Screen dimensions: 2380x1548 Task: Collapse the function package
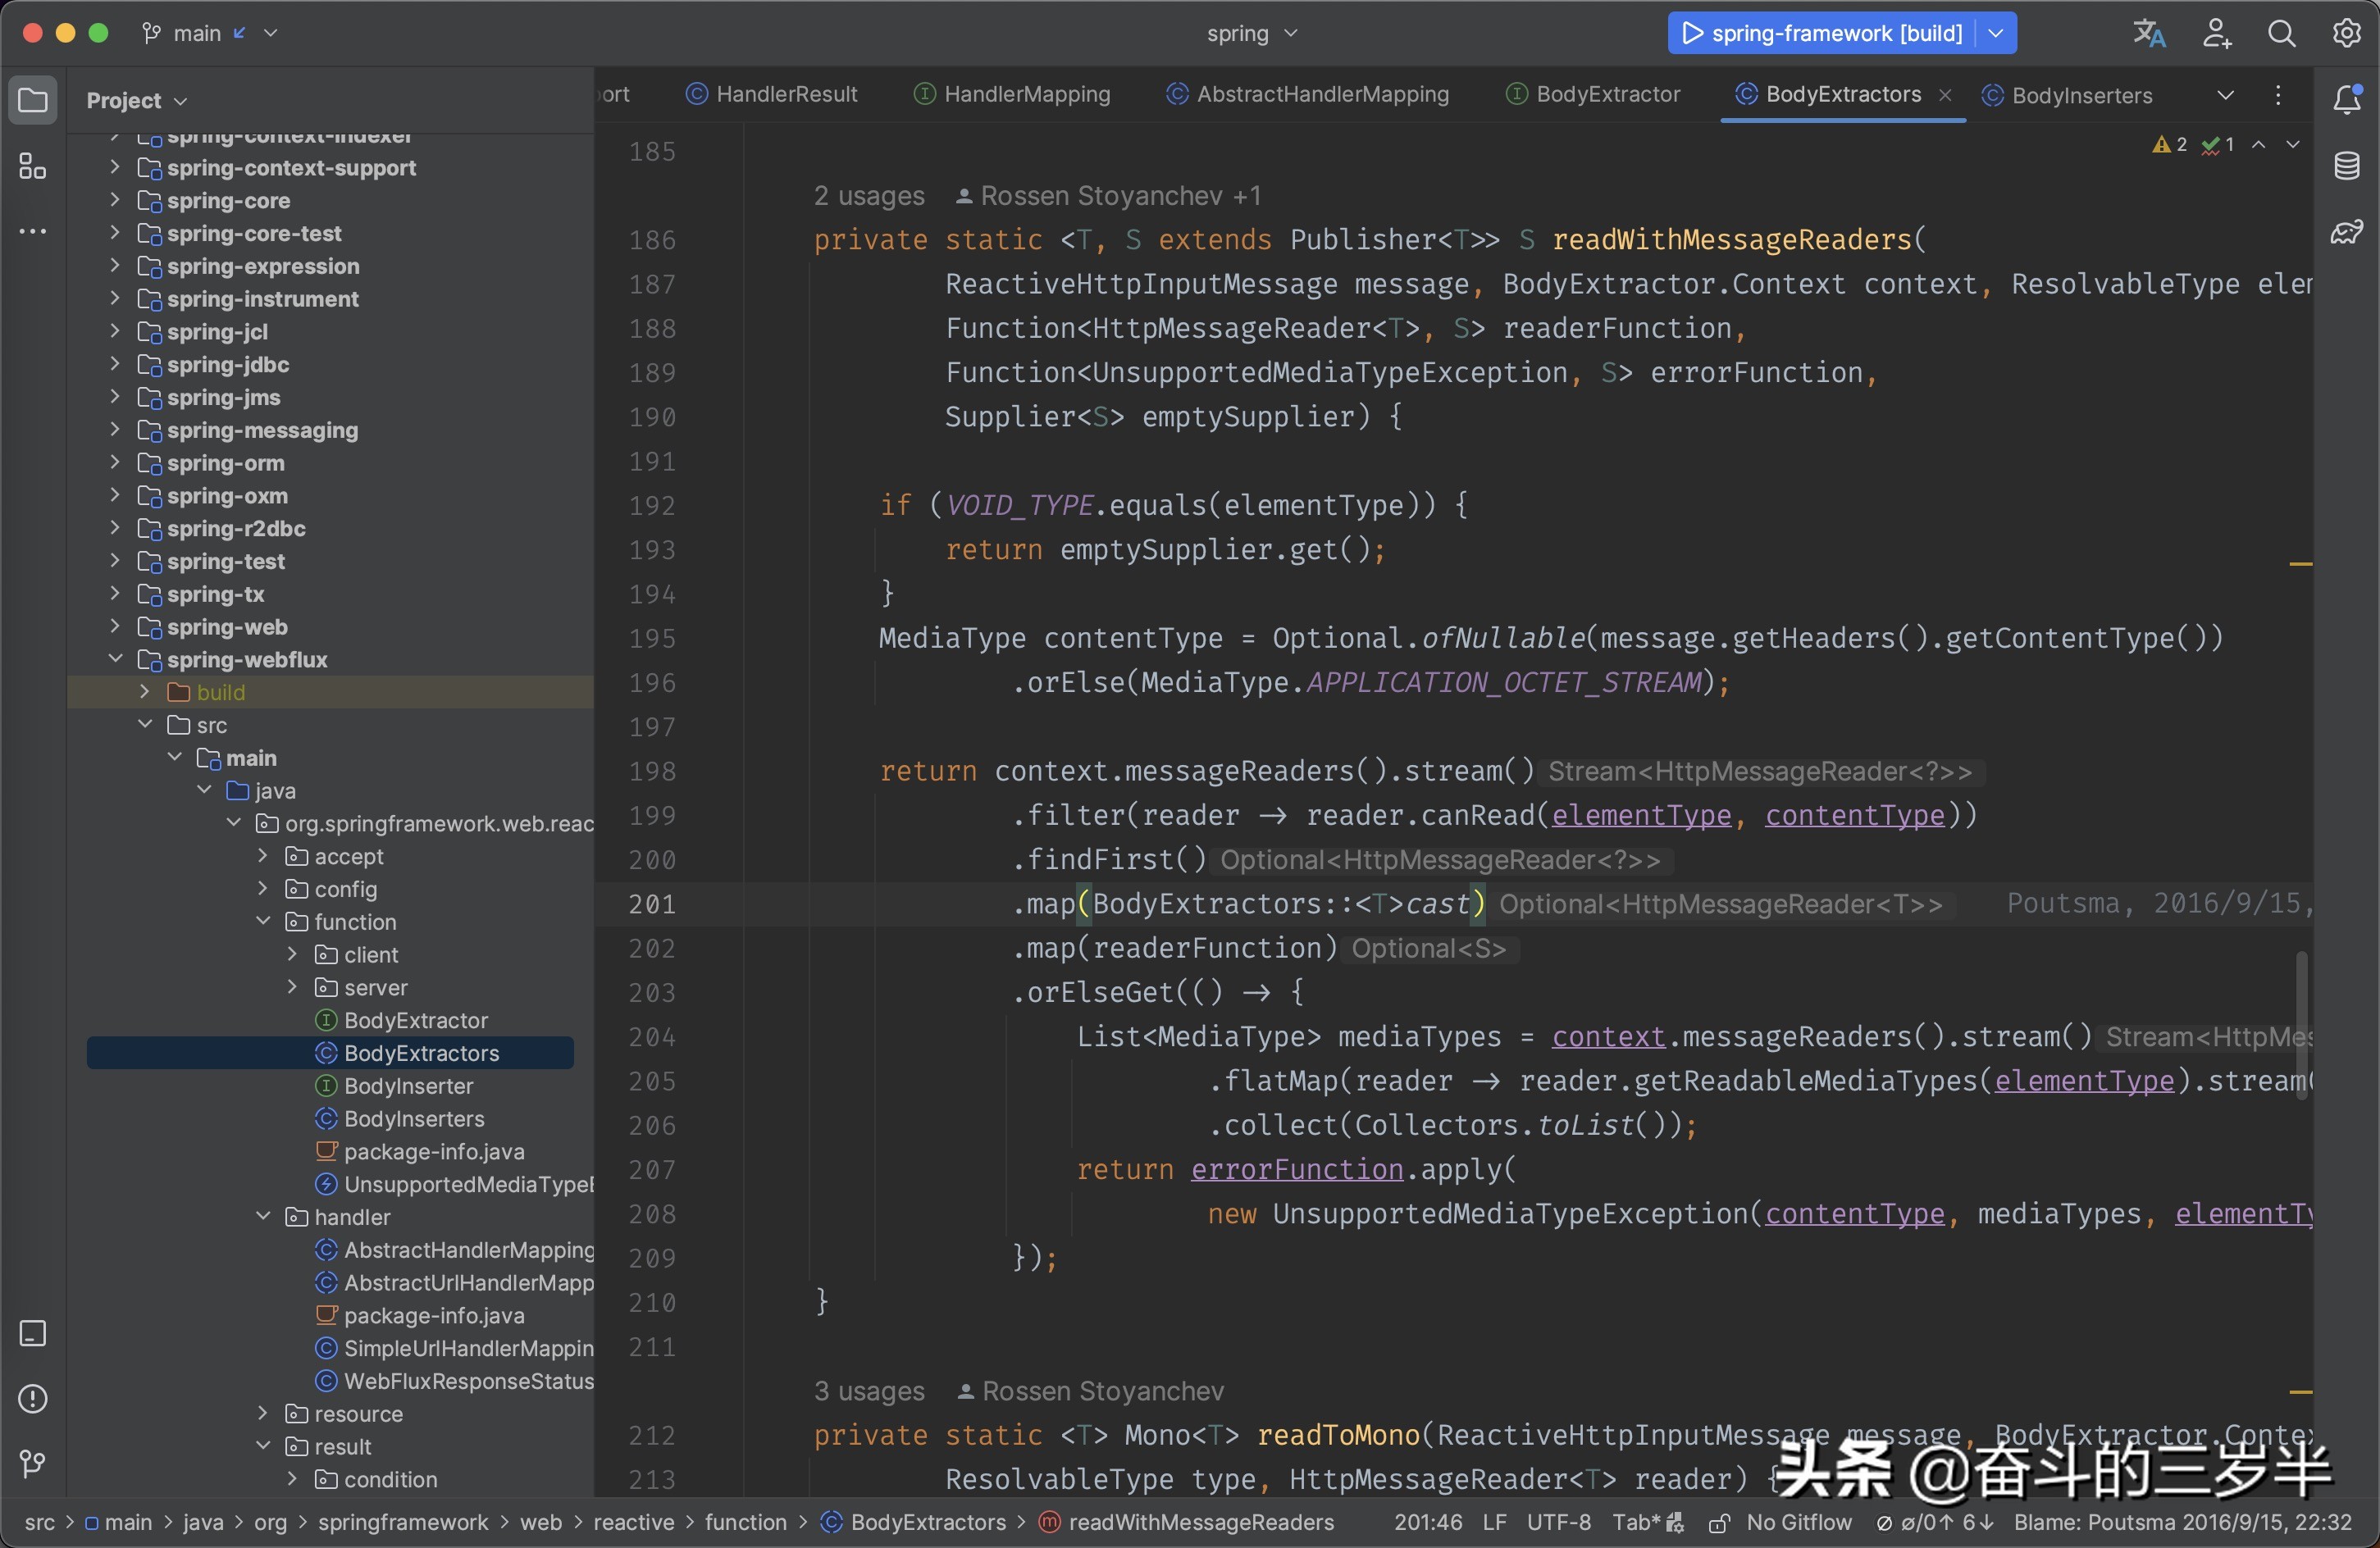(x=263, y=921)
